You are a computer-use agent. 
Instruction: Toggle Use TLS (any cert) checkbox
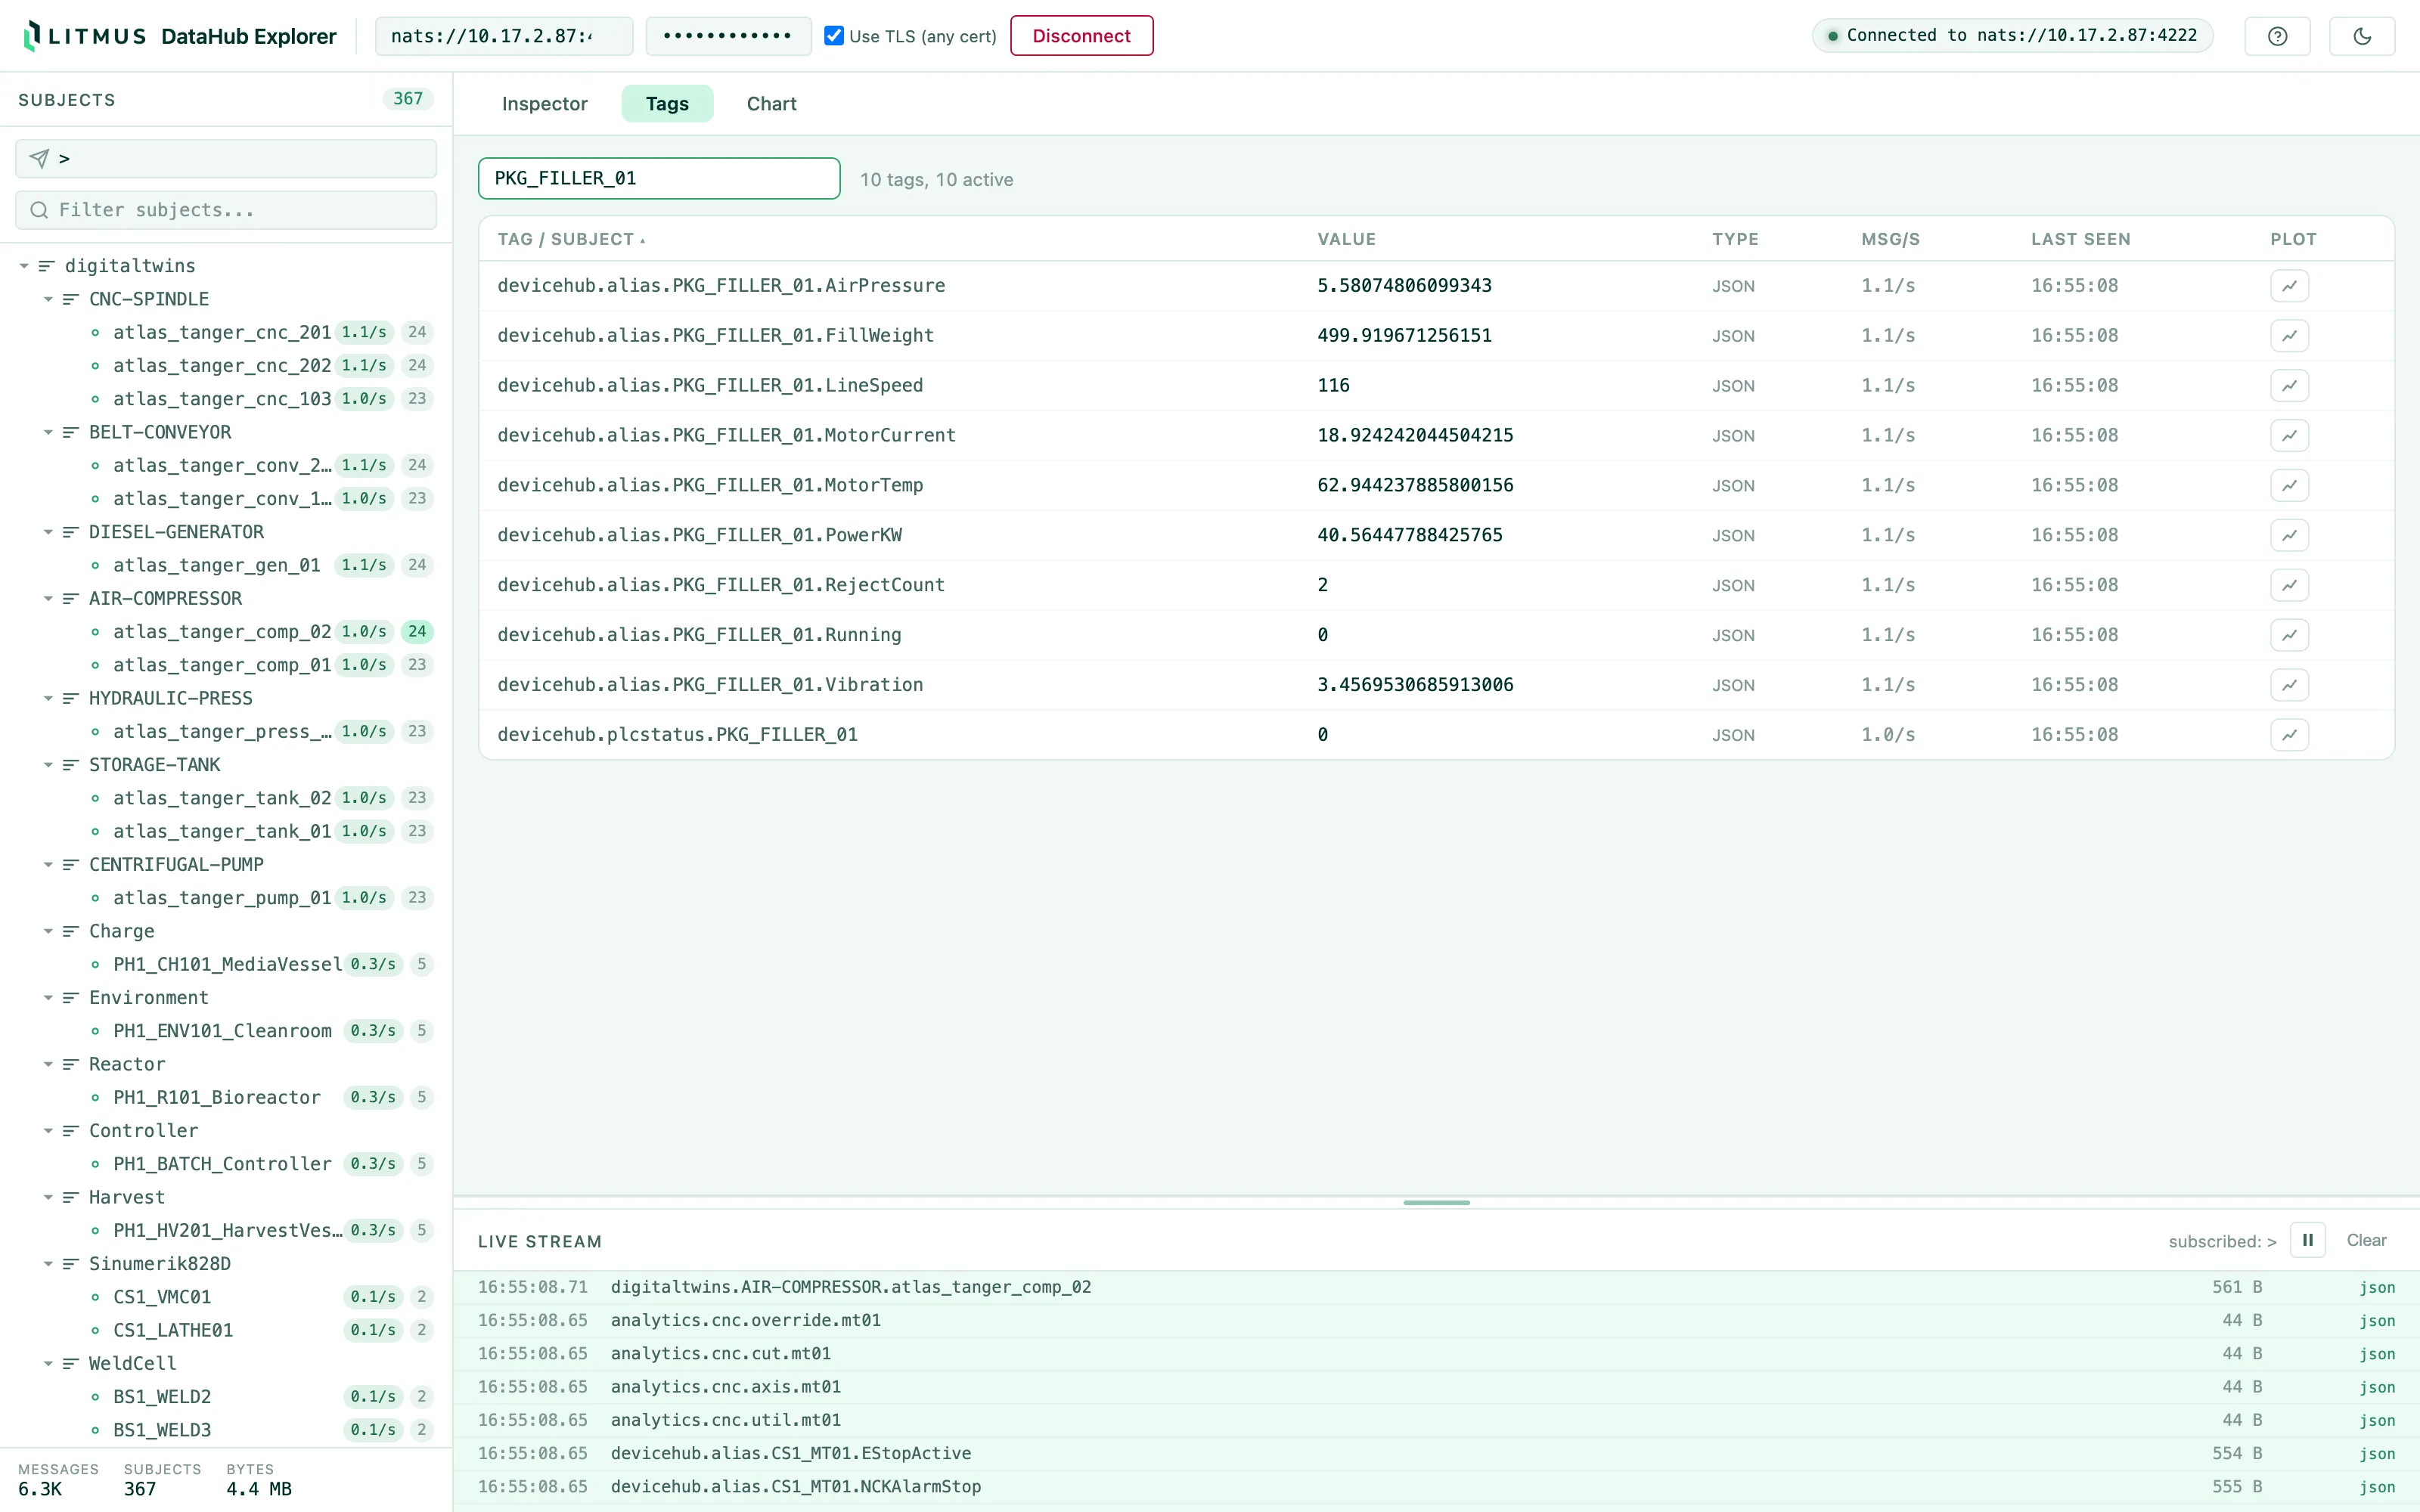[x=834, y=36]
